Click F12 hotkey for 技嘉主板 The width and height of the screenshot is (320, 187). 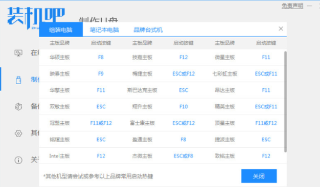184,58
